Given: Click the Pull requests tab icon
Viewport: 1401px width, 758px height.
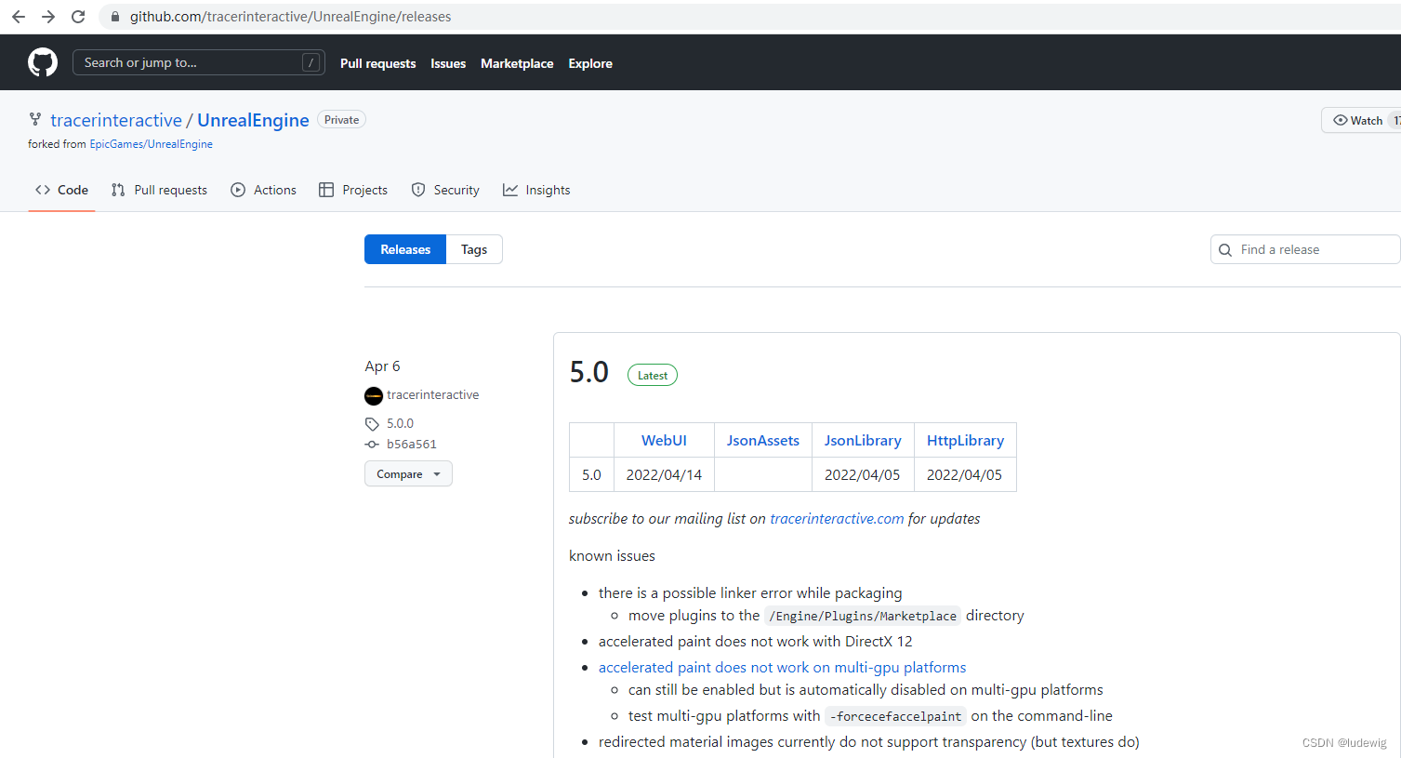Looking at the screenshot, I should point(118,190).
